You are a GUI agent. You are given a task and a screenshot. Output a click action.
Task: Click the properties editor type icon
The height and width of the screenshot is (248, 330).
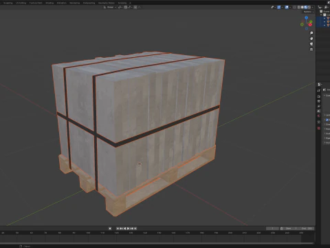click(320, 84)
